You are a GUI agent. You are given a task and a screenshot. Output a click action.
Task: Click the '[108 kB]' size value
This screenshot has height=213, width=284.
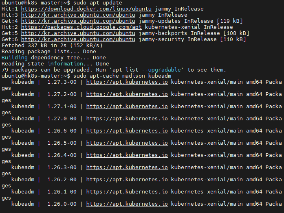point(236,33)
